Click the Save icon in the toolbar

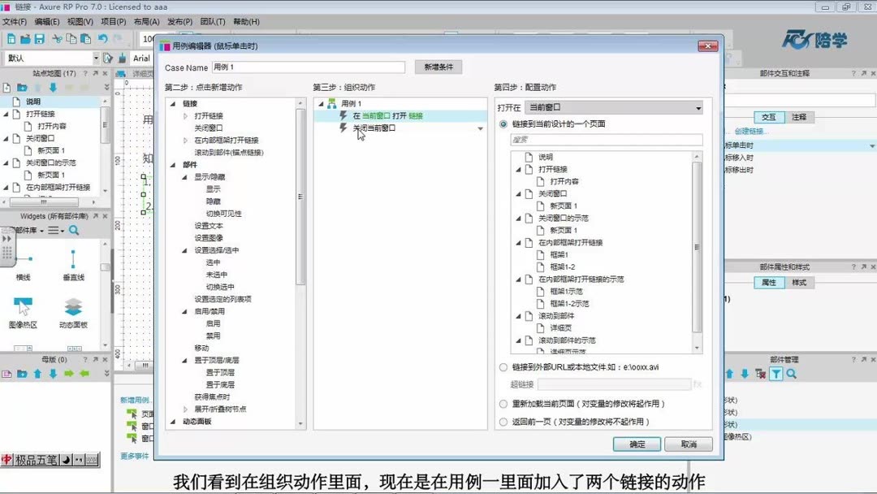(x=38, y=38)
